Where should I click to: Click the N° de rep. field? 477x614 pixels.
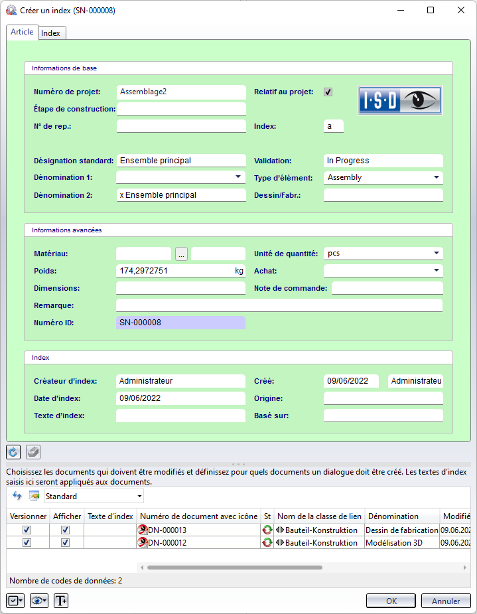pos(181,126)
